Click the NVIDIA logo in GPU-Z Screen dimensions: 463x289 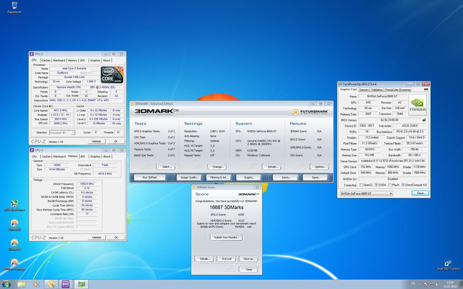pos(418,105)
